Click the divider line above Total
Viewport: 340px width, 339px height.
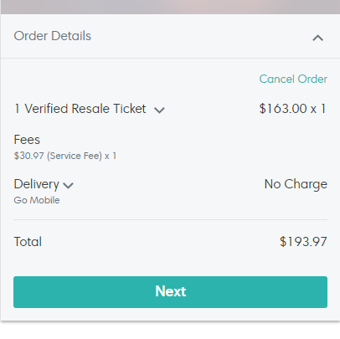pos(170,219)
